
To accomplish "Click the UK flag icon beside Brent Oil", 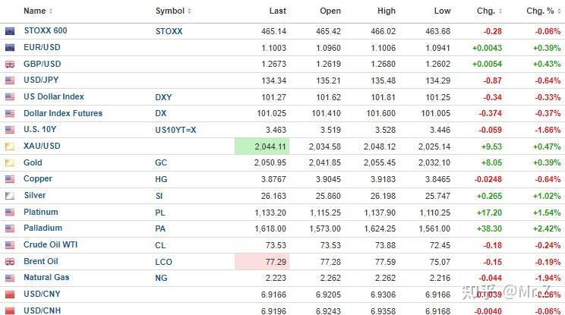I will 10,261.
